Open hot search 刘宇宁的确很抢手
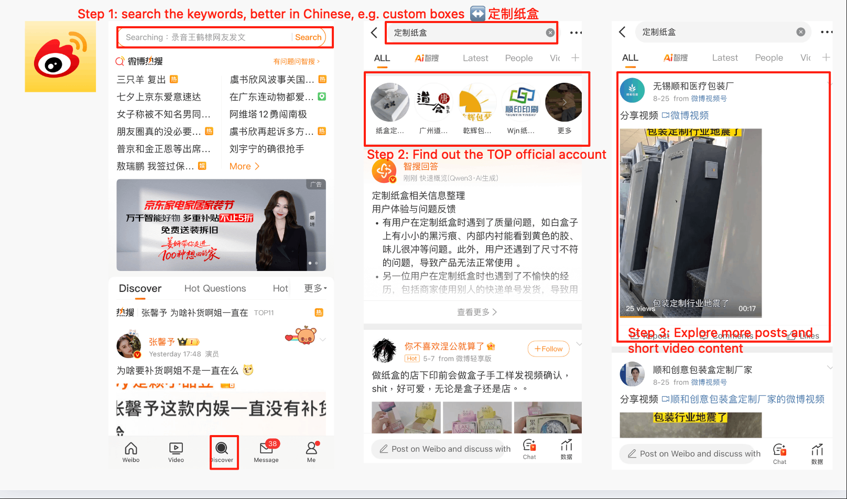 click(x=267, y=149)
